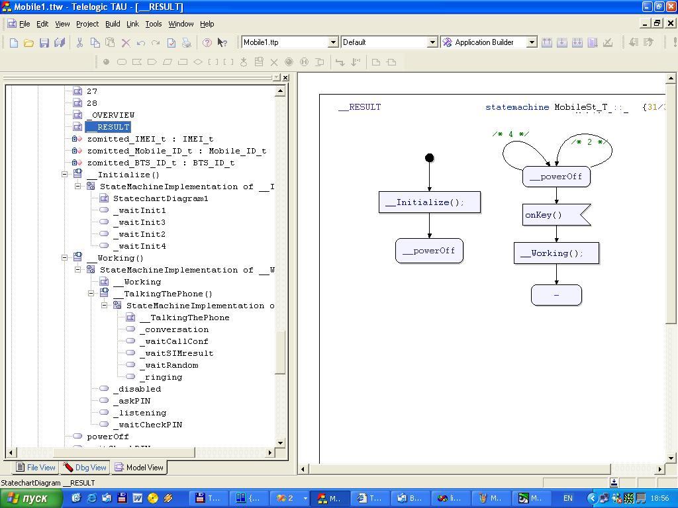Switch to the File View tab
The height and width of the screenshot is (508, 678).
(x=35, y=468)
